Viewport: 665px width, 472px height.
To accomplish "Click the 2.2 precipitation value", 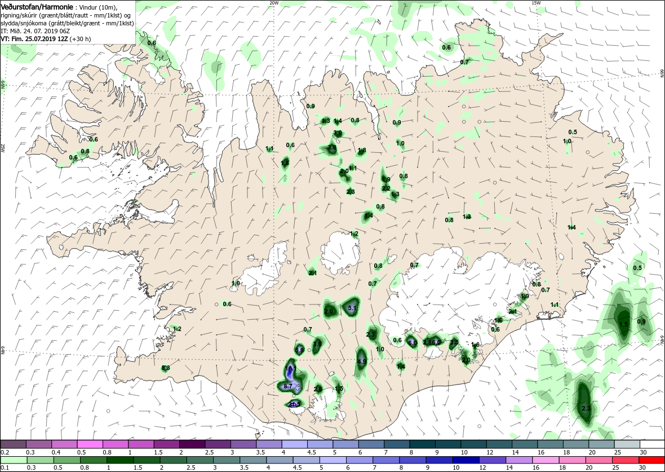I will 386,188.
